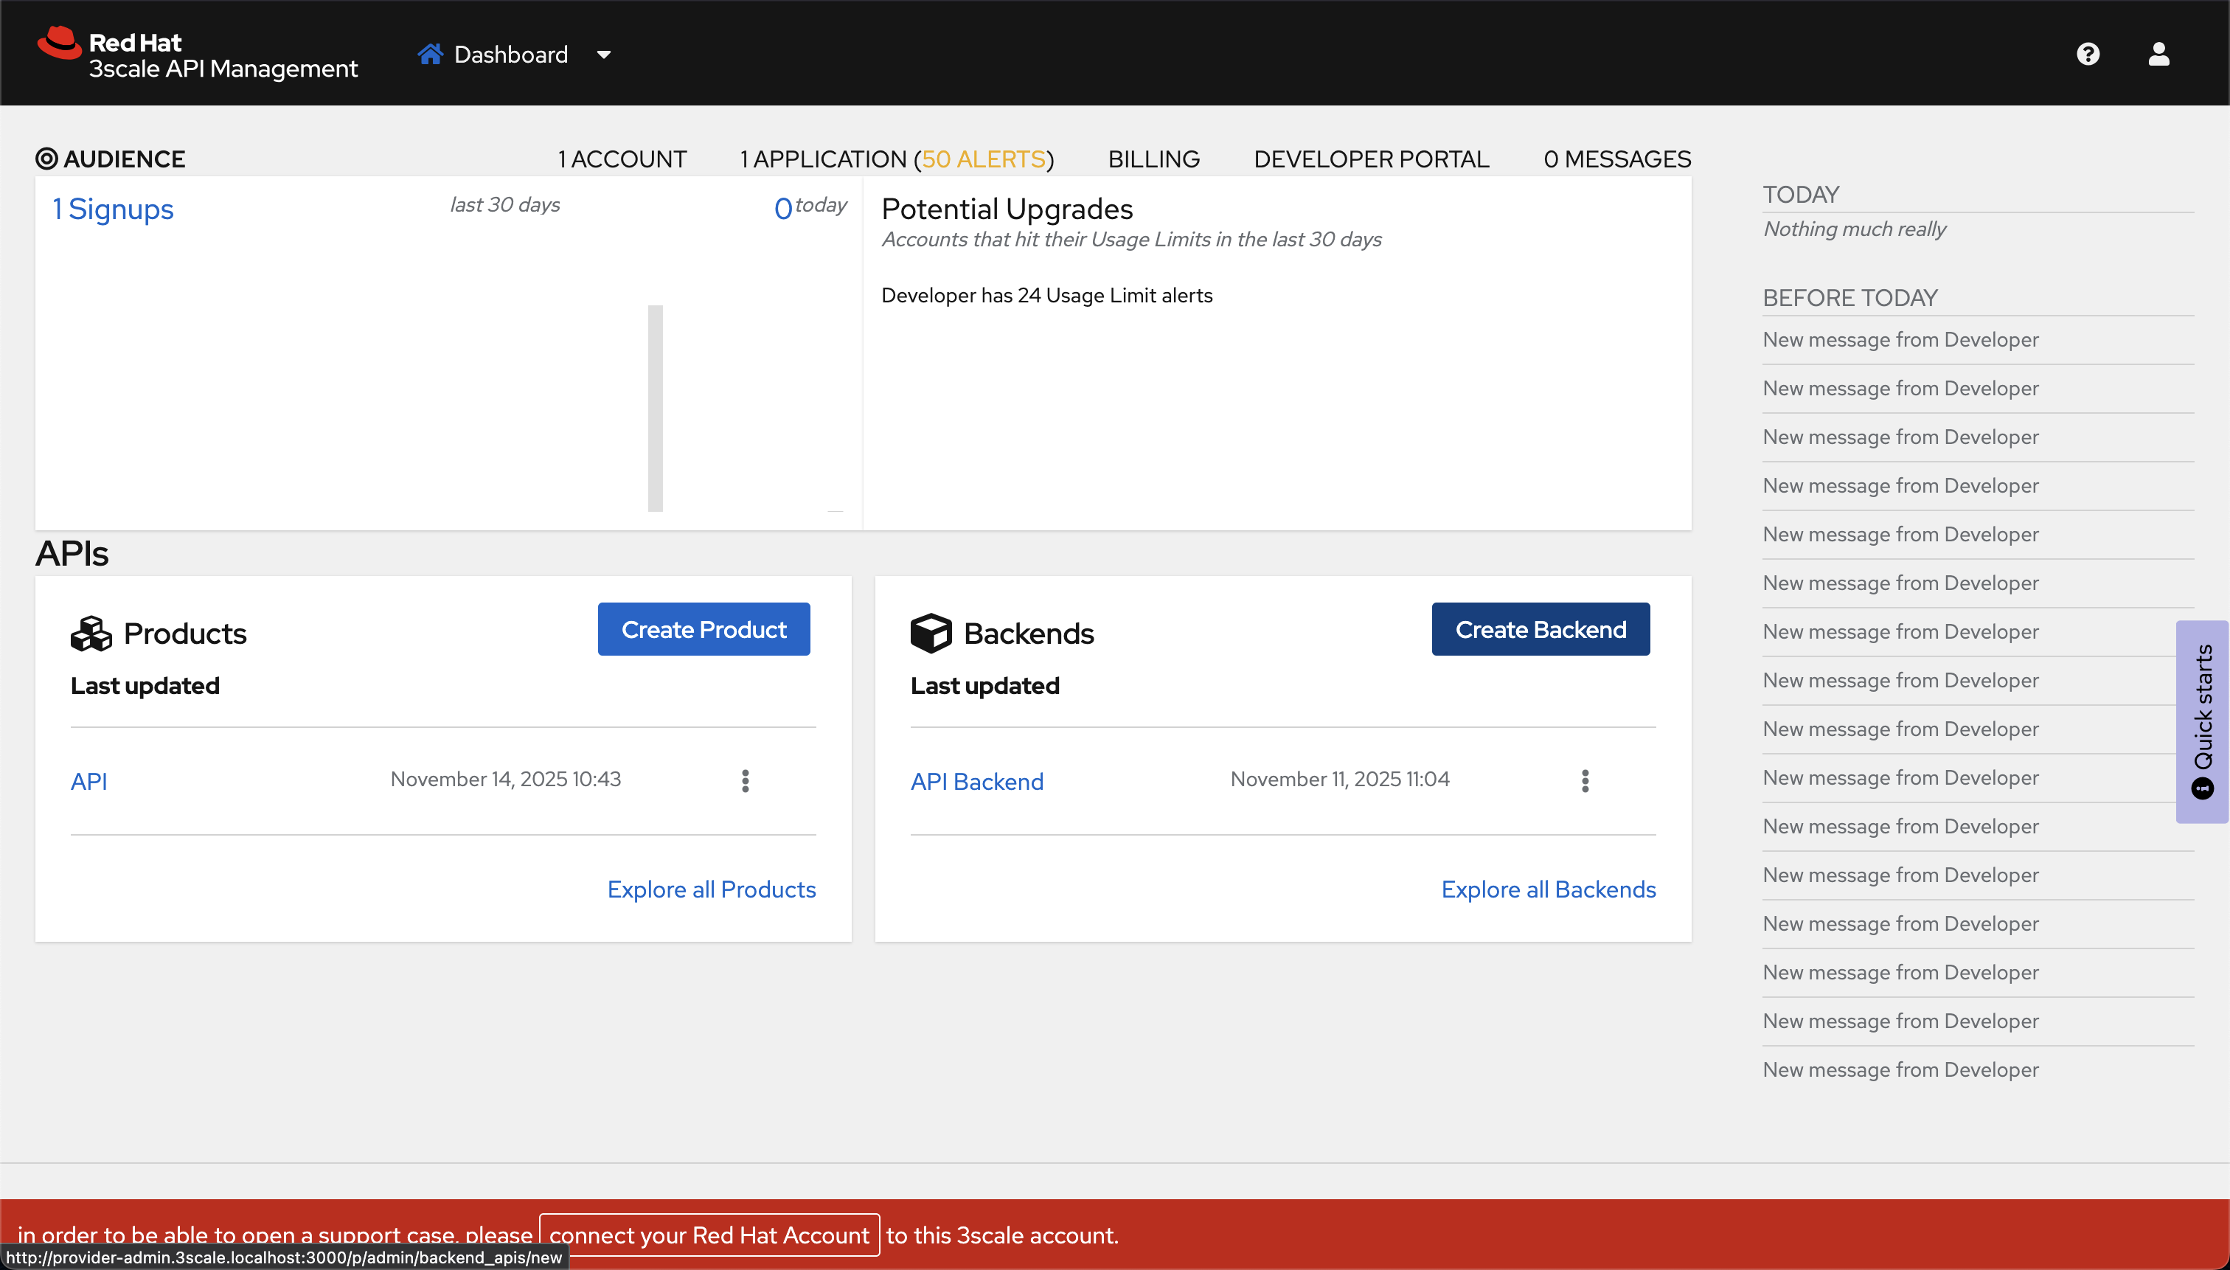Image resolution: width=2230 pixels, height=1270 pixels.
Task: Open the user account icon
Action: coord(2158,54)
